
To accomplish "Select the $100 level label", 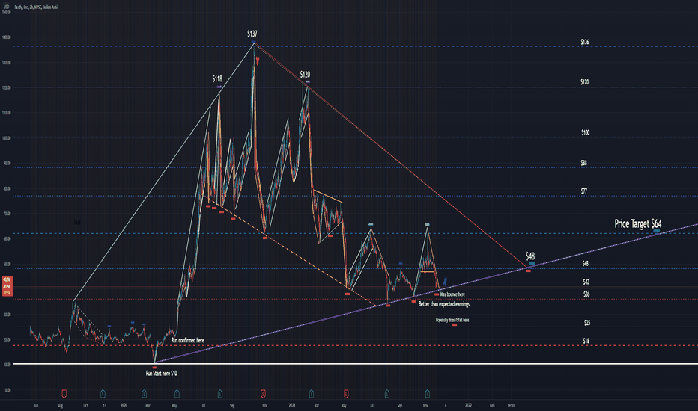I will pyautogui.click(x=586, y=132).
